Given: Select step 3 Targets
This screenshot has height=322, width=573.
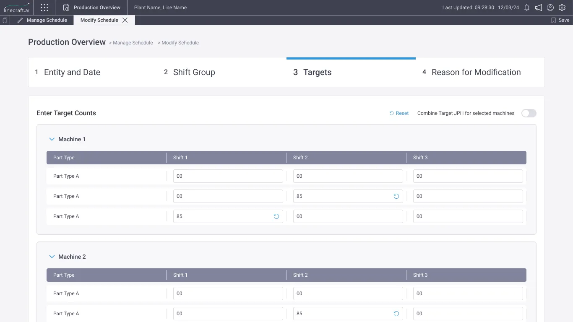Looking at the screenshot, I should (x=351, y=72).
